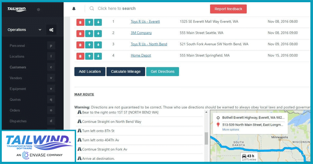This screenshot has height=164, width=313.
Task: Click the 'd' shortcut badge for Dispatches
Action: 51,121
